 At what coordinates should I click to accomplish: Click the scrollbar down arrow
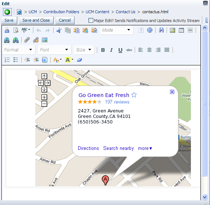(204, 197)
